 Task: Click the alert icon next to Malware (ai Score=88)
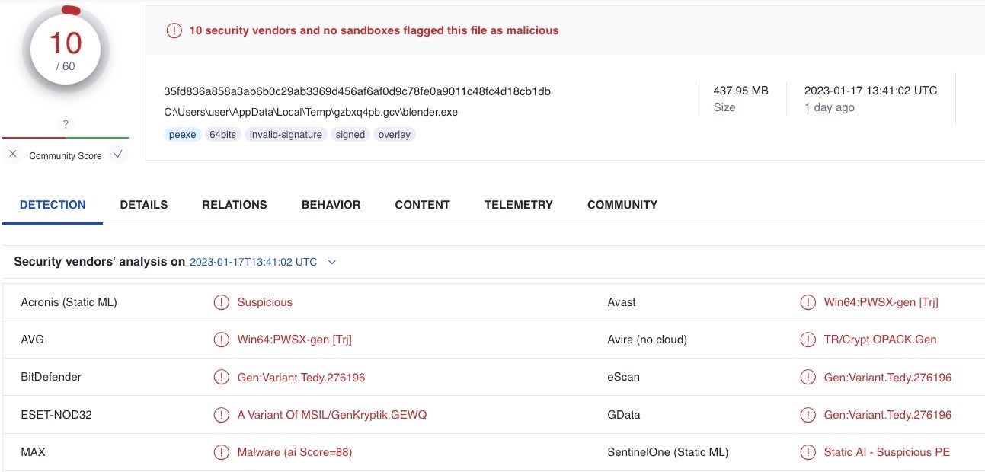pos(221,452)
